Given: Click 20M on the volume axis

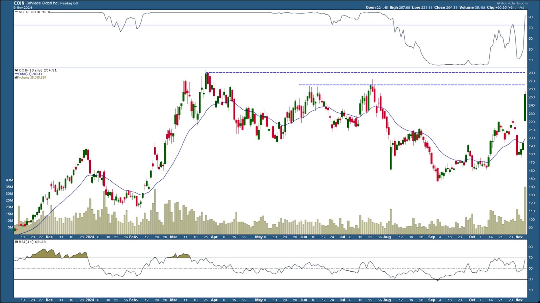Looking at the screenshot, I should point(9,207).
